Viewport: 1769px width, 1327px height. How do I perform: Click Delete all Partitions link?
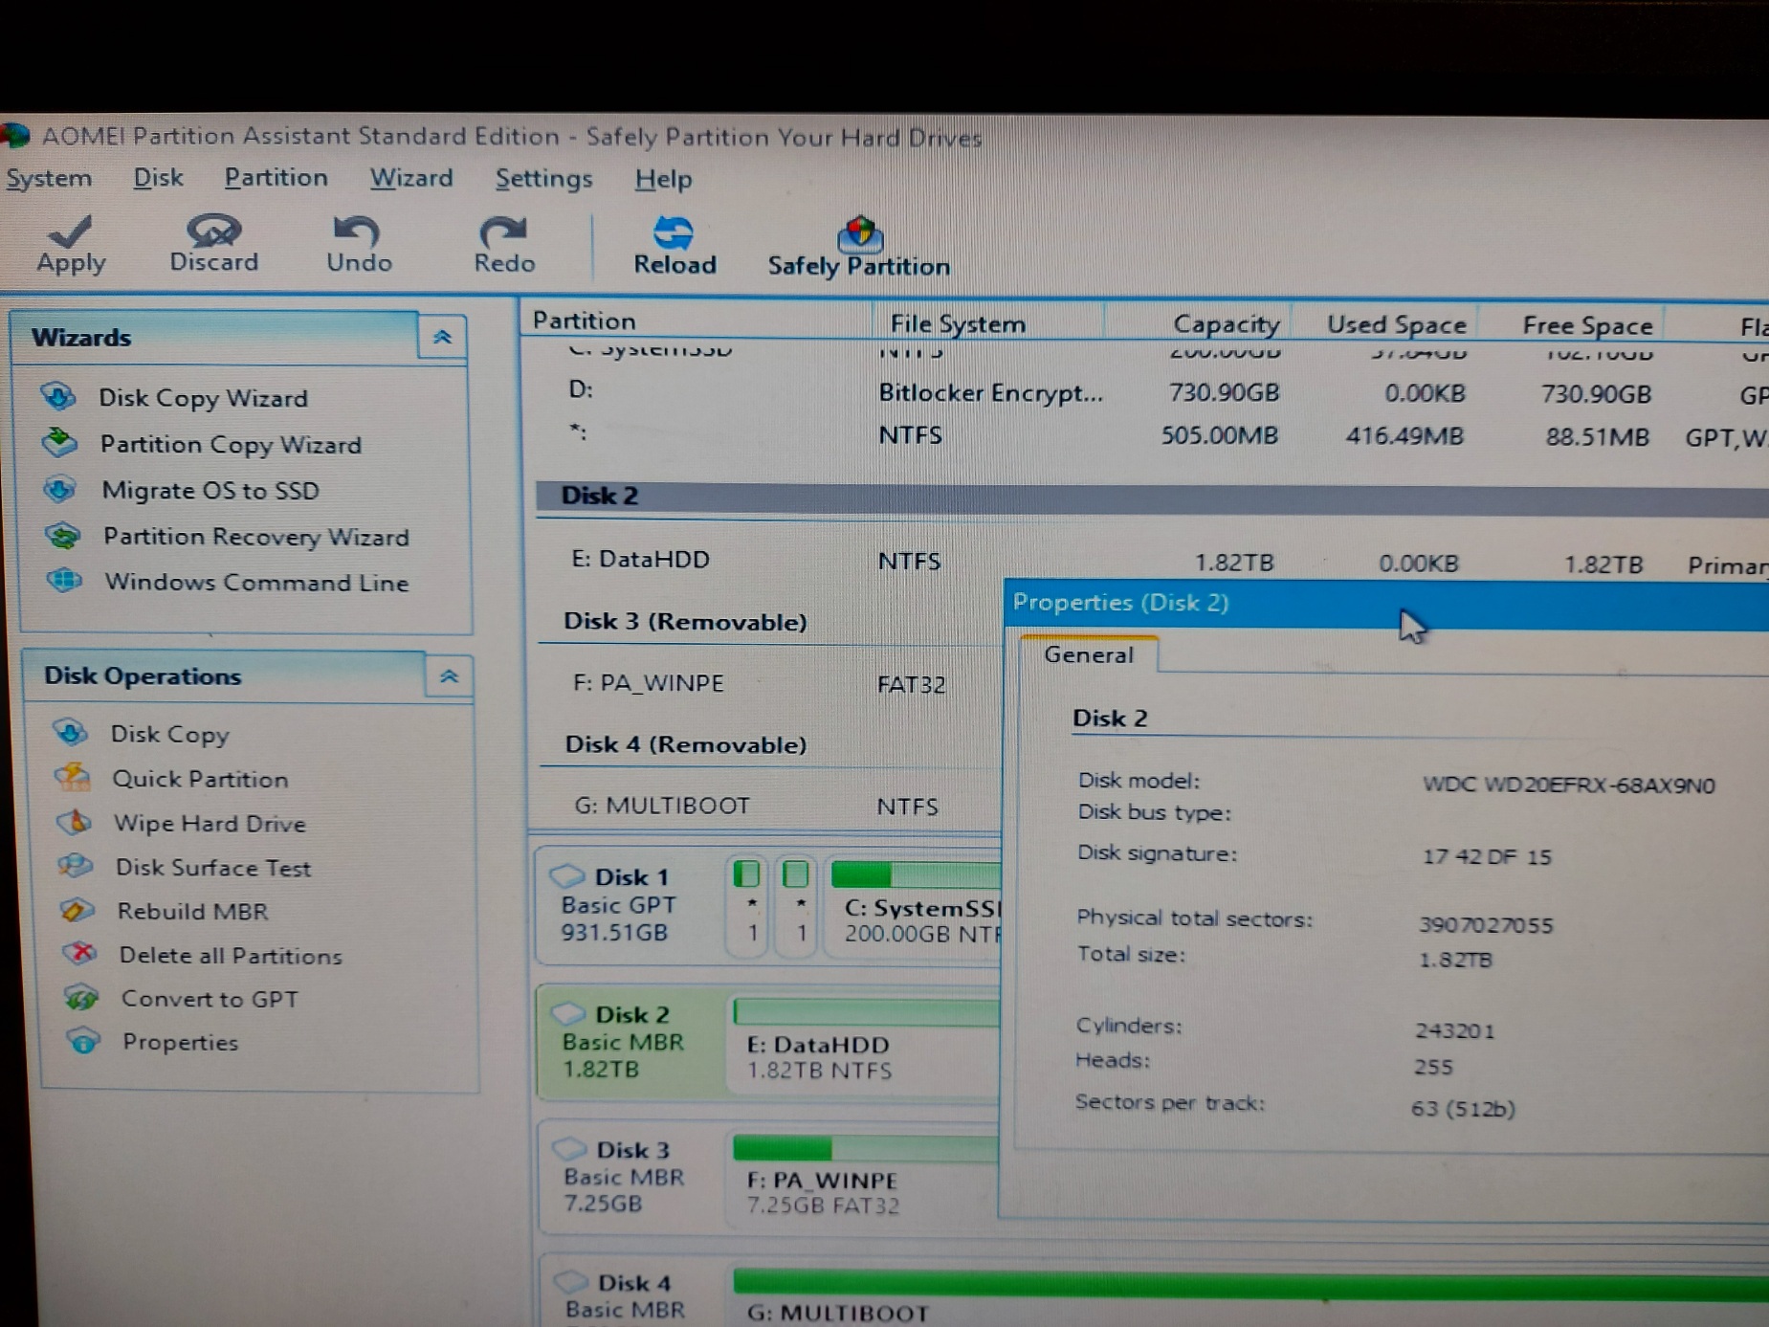click(x=231, y=956)
